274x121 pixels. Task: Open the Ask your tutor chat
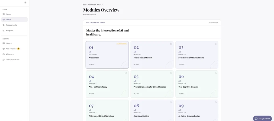(x=262, y=118)
